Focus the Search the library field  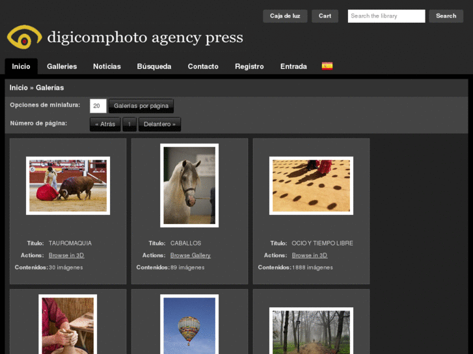pos(386,16)
